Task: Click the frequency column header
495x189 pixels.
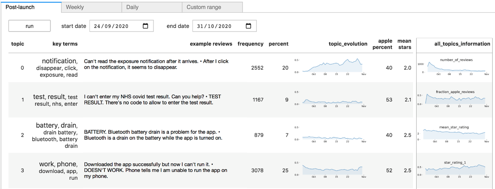Action: pos(250,44)
